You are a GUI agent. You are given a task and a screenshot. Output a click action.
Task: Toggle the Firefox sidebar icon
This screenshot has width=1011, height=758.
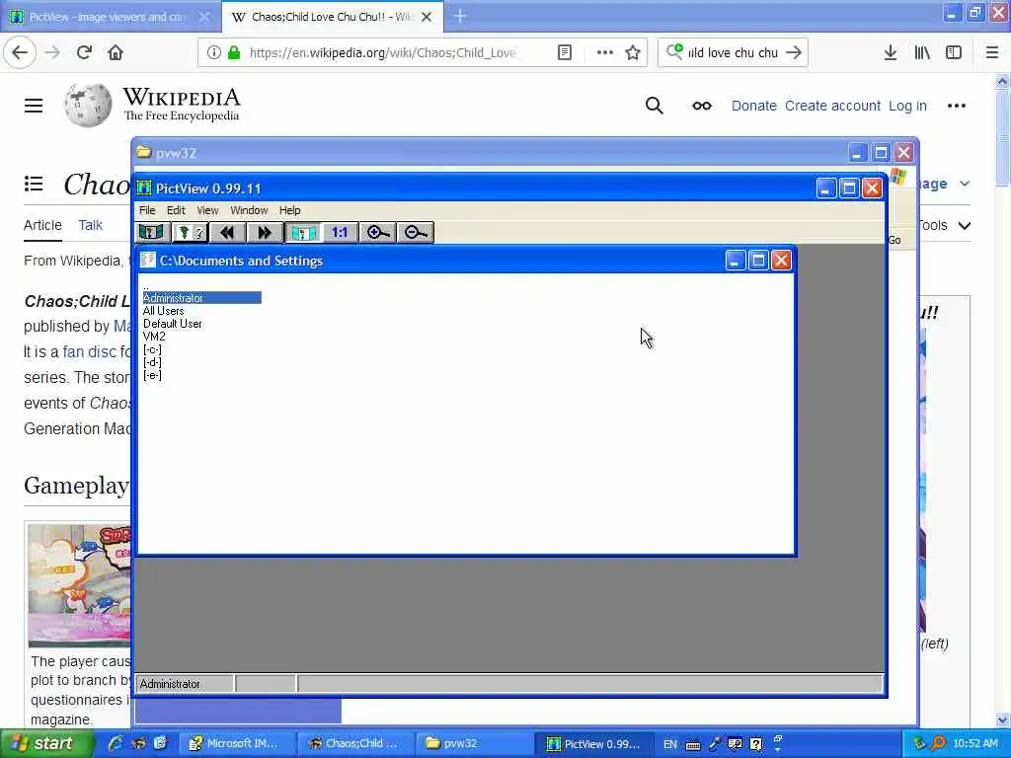point(954,53)
